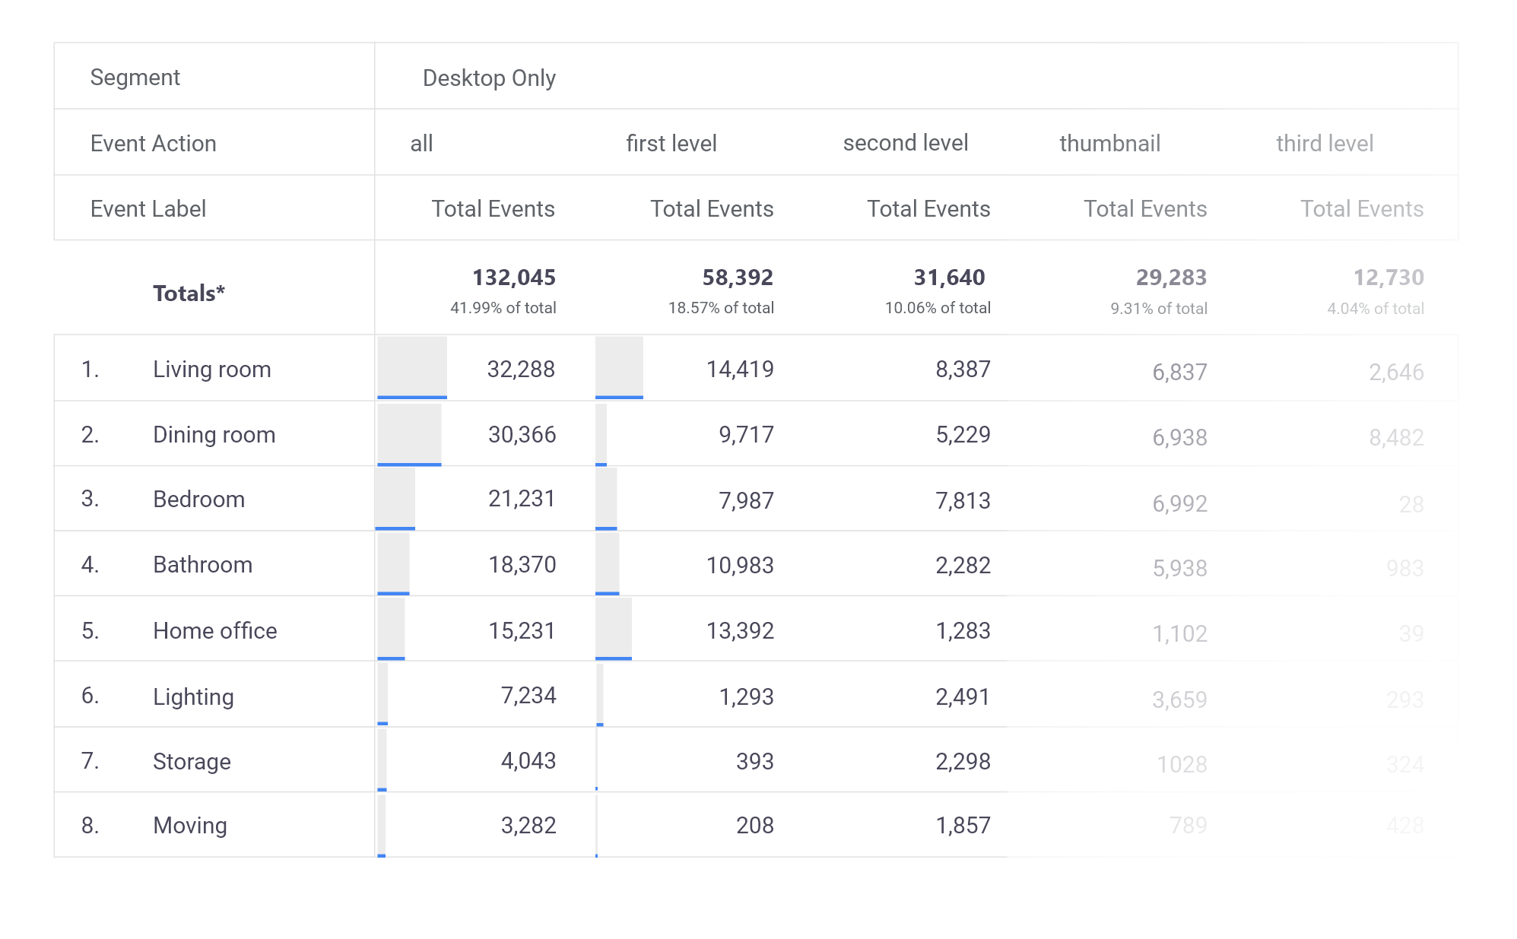1517x939 pixels.
Task: Click the value 14,419 for Living room
Action: [x=740, y=369]
